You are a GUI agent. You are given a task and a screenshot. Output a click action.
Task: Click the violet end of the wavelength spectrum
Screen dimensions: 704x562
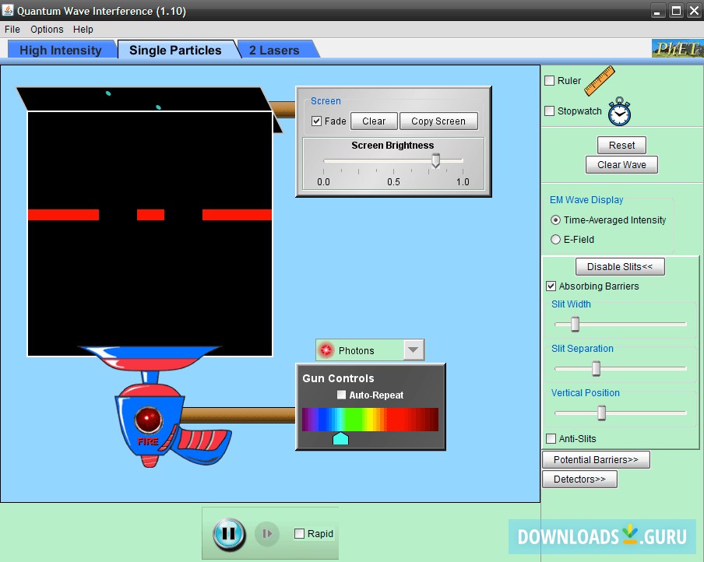307,420
